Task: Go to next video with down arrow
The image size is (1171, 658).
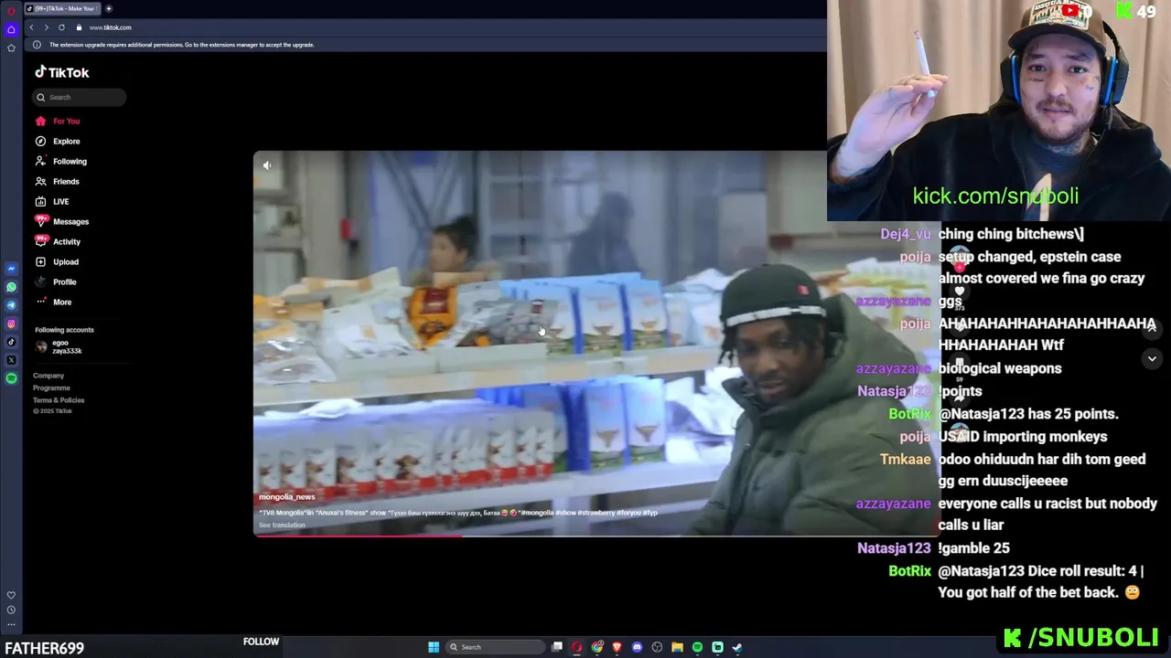Action: click(x=1152, y=359)
